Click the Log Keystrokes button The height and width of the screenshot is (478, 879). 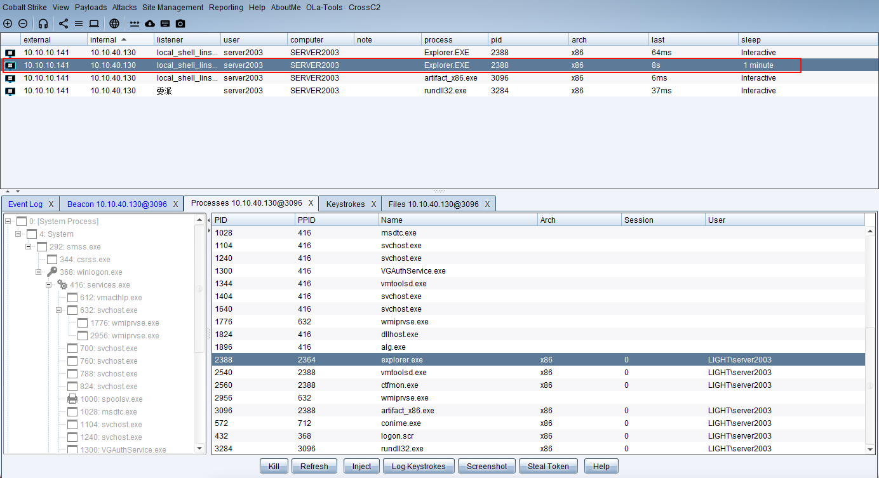[419, 466]
